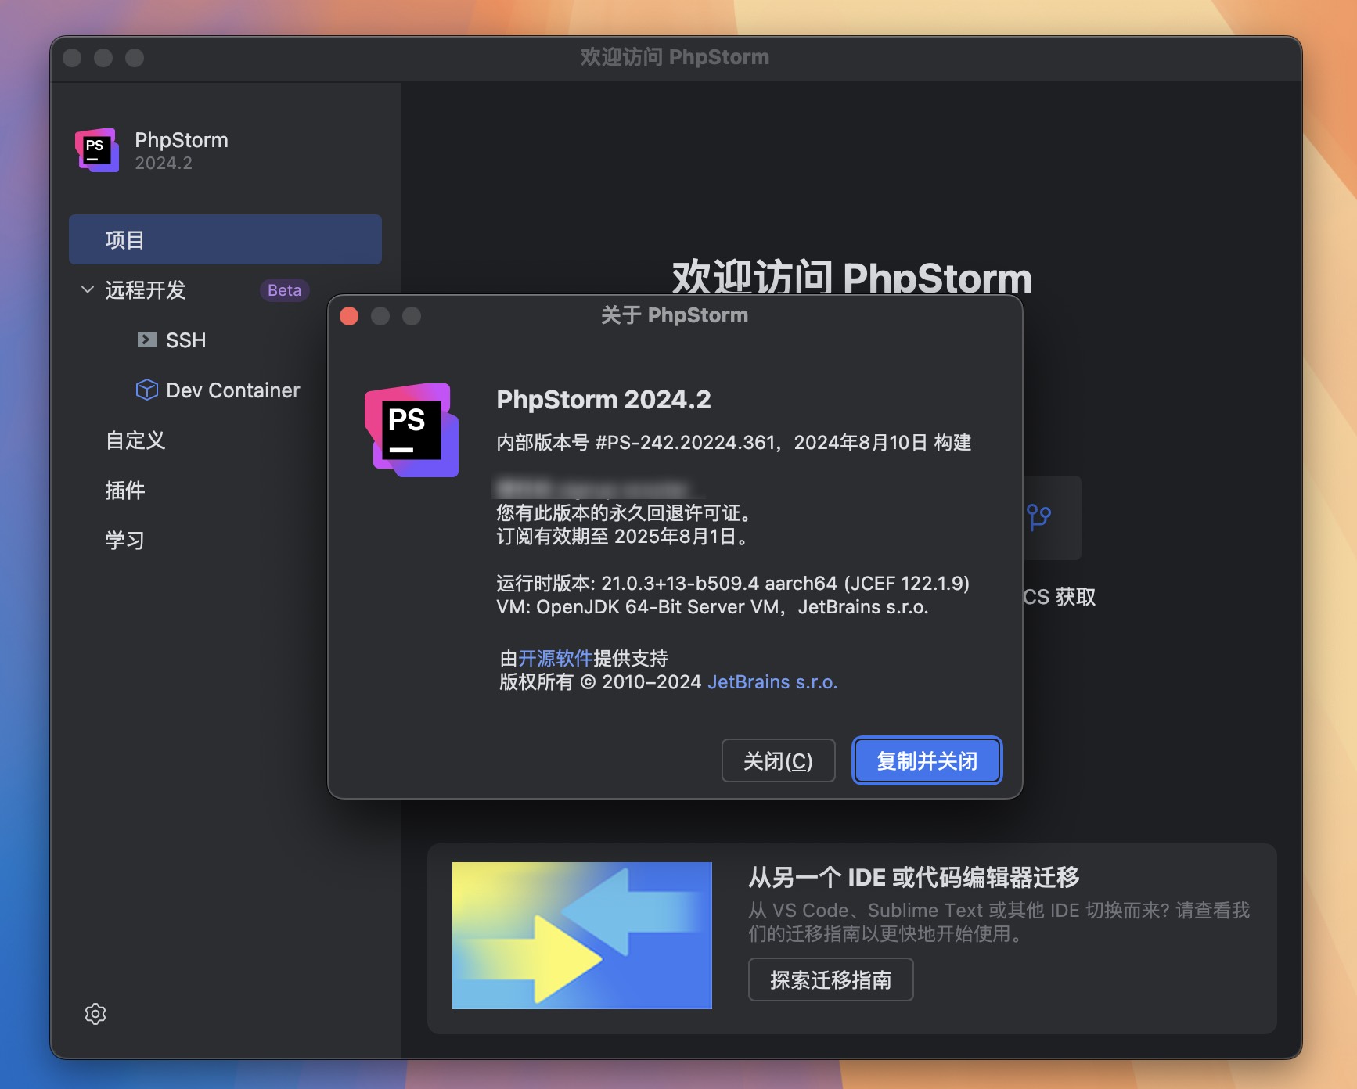This screenshot has width=1357, height=1089.
Task: Click the large PS logo in About dialog
Action: click(412, 429)
